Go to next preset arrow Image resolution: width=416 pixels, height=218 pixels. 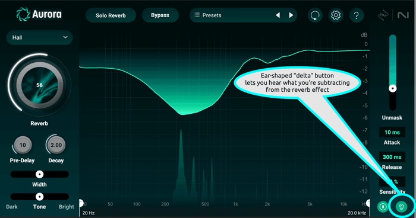(x=291, y=15)
